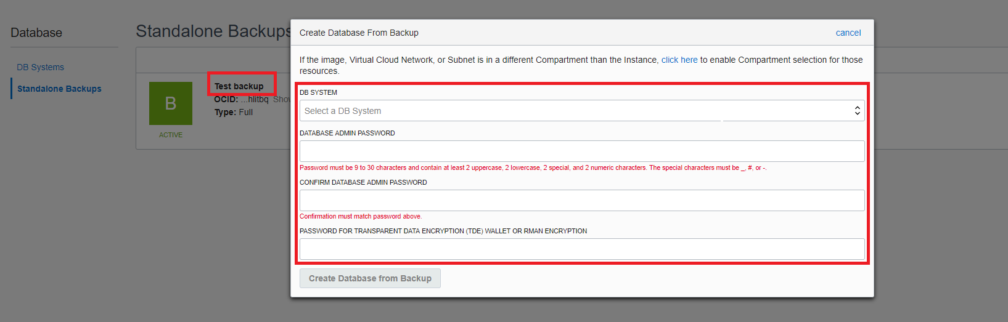Click the truncated OCID value hlitbq

point(255,99)
